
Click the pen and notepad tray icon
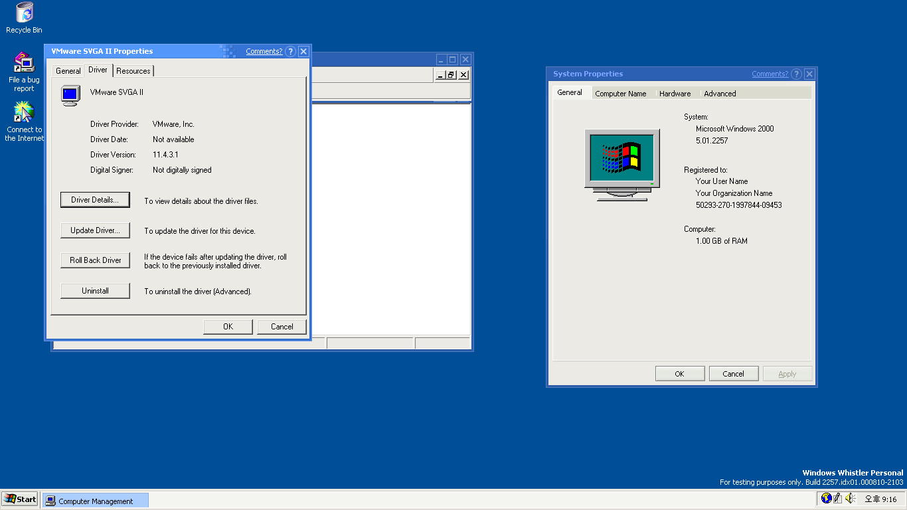coord(838,498)
